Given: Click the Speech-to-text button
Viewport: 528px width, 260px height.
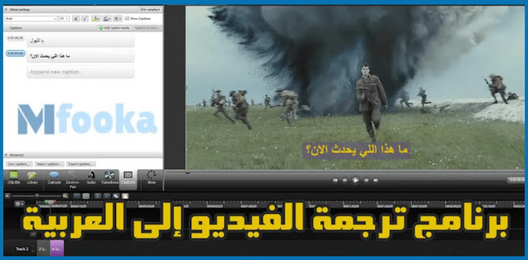Looking at the screenshot, I should point(147,28).
